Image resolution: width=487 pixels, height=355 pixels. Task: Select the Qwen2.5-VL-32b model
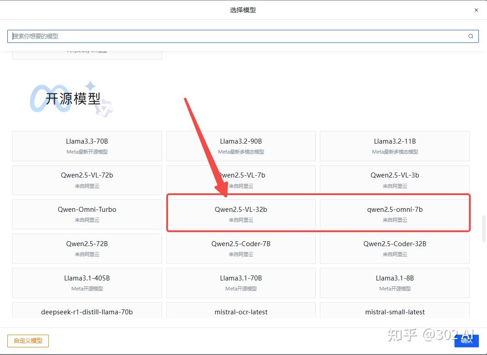pyautogui.click(x=241, y=213)
